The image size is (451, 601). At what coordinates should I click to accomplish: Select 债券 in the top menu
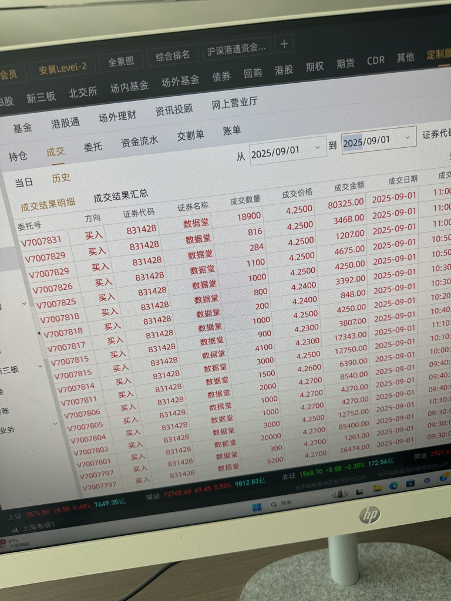221,77
